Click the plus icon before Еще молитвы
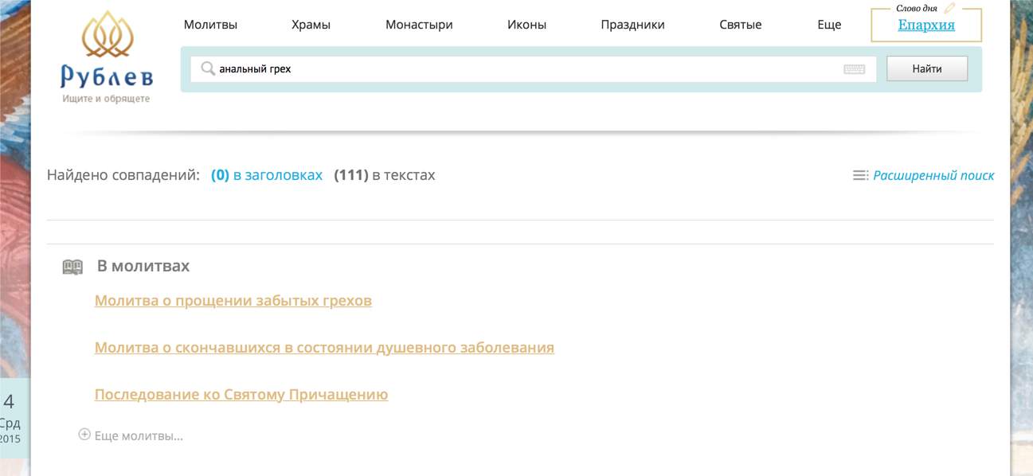The width and height of the screenshot is (1033, 476). pos(84,435)
